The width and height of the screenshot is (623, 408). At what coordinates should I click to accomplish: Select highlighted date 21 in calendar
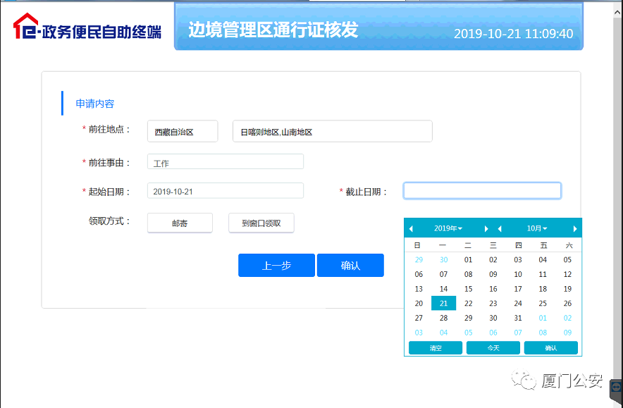click(x=444, y=304)
